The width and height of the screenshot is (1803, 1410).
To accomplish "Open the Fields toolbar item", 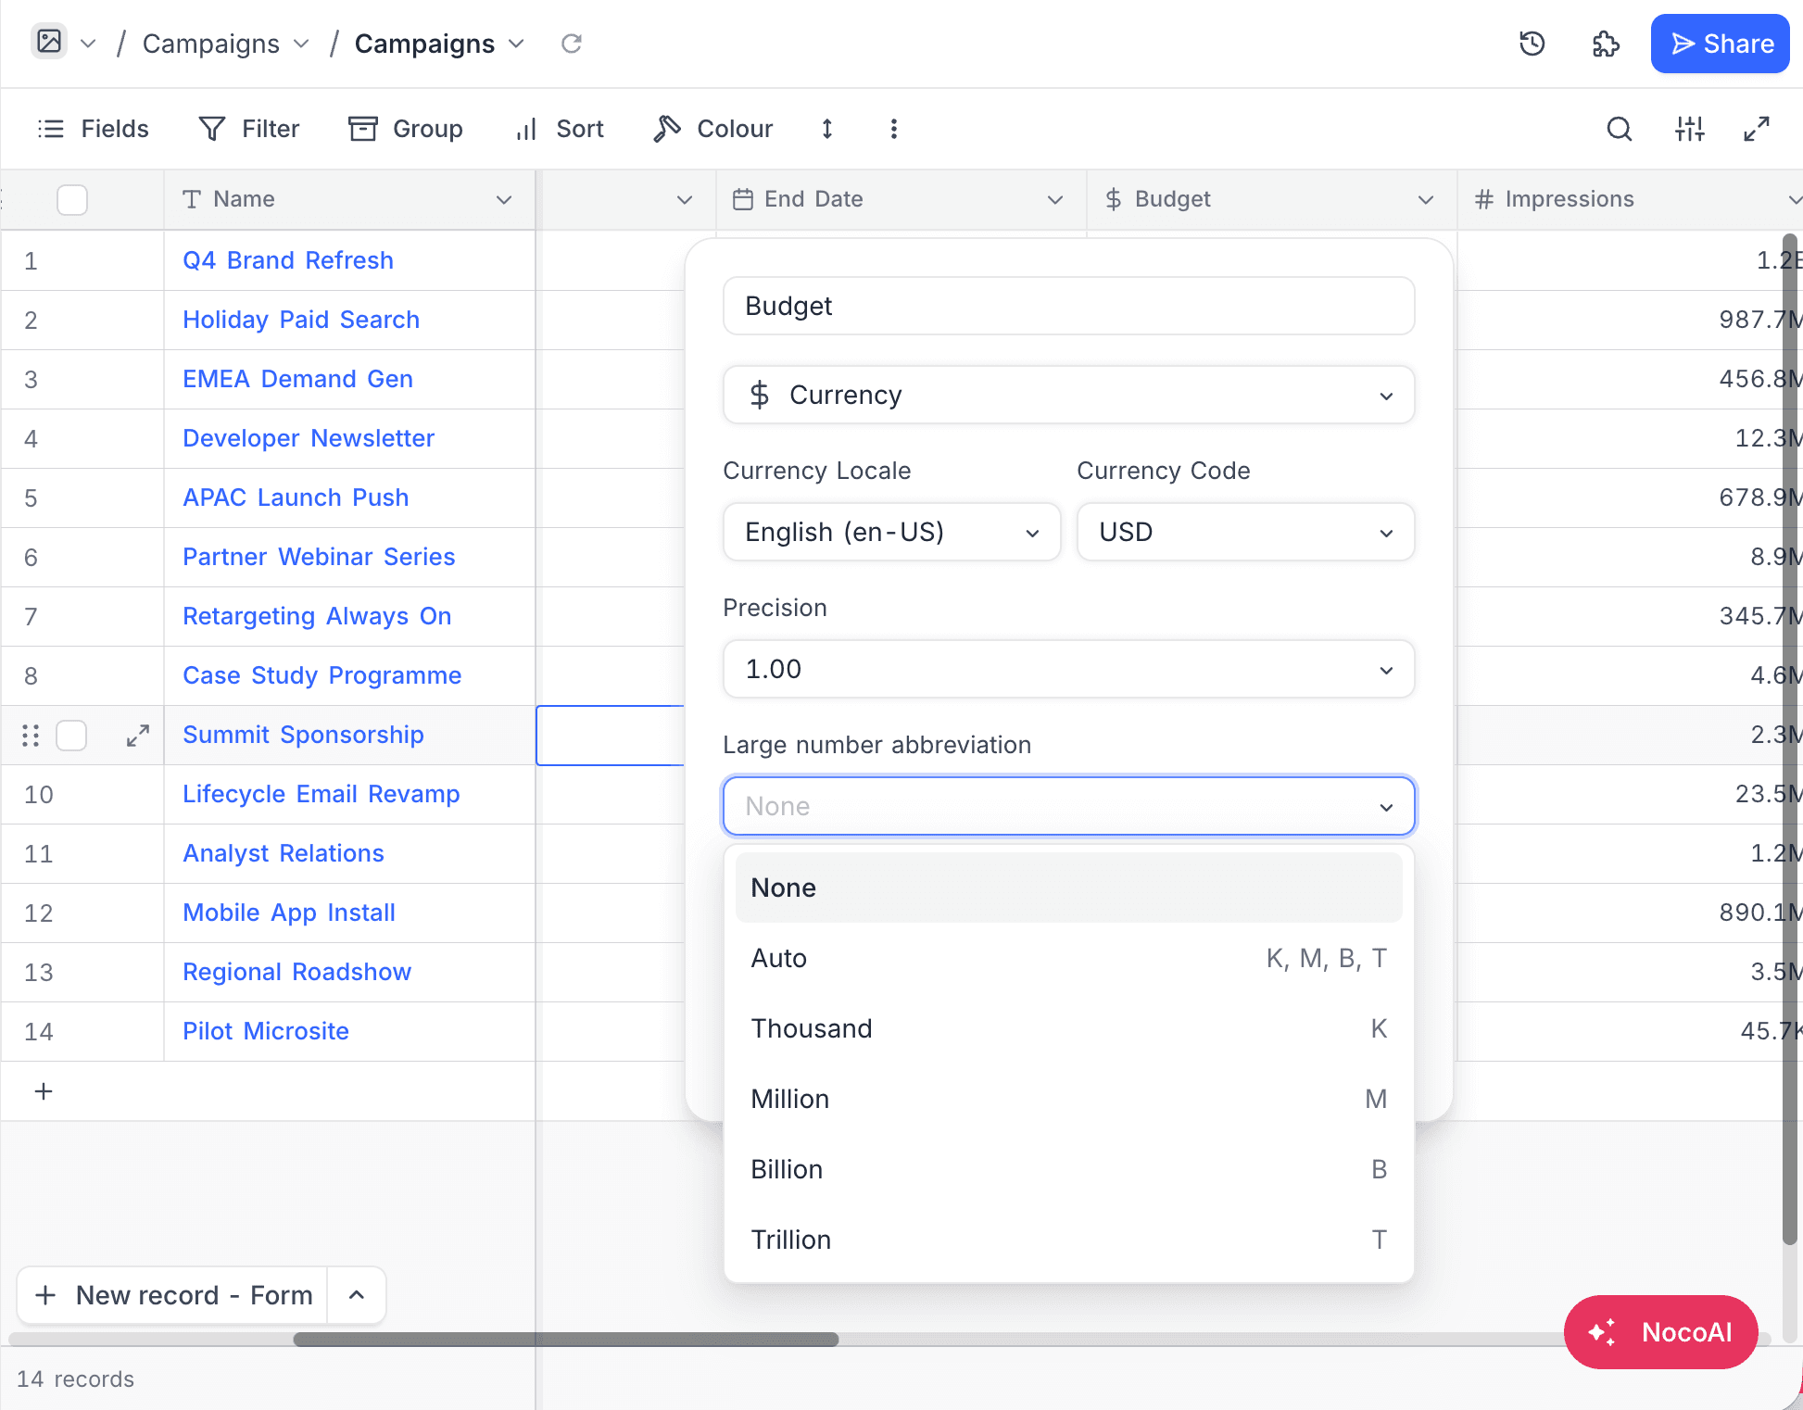I will pos(93,129).
